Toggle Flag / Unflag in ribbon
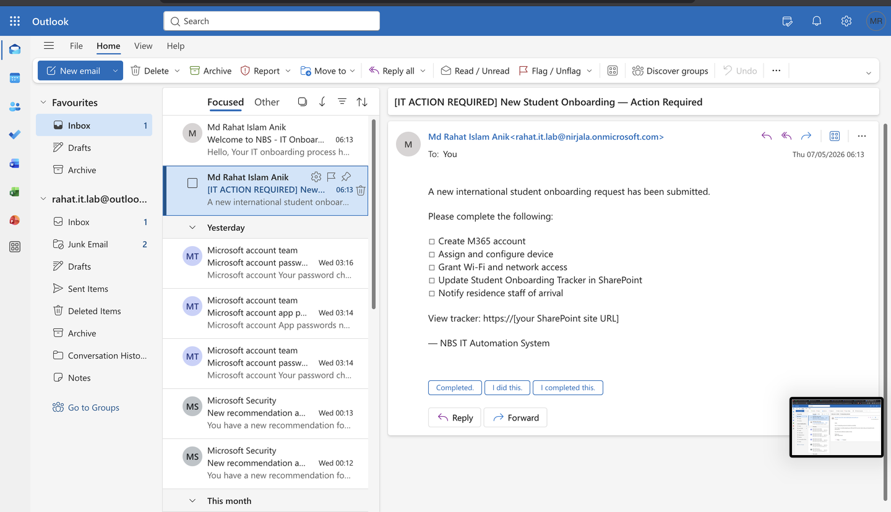 550,70
